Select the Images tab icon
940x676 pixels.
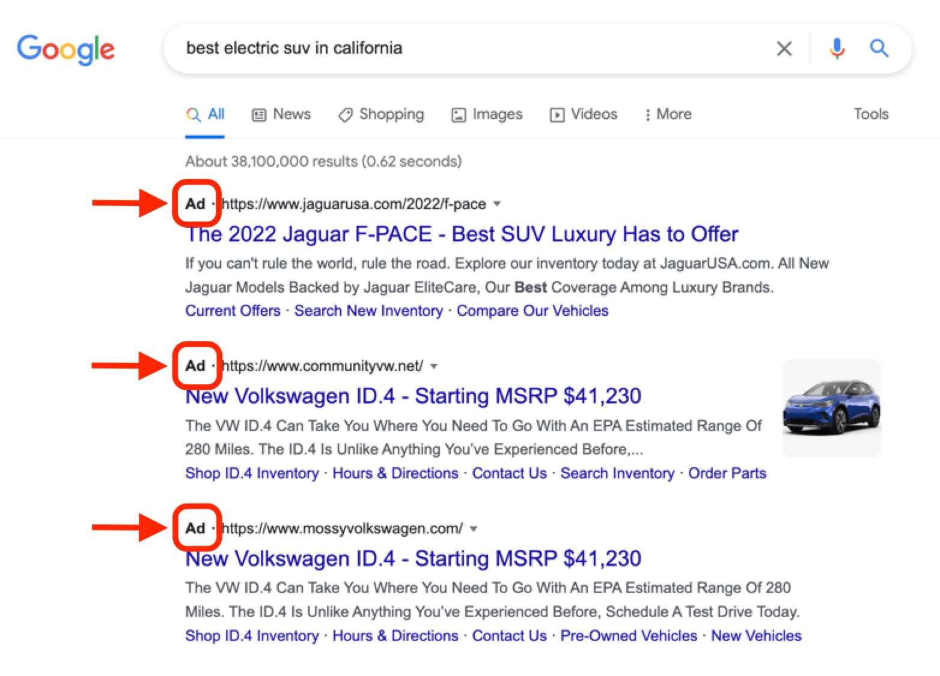[459, 114]
